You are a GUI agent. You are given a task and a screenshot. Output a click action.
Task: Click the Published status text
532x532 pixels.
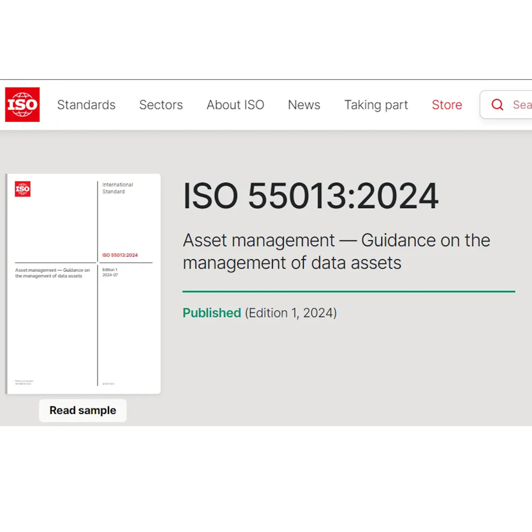tap(212, 313)
